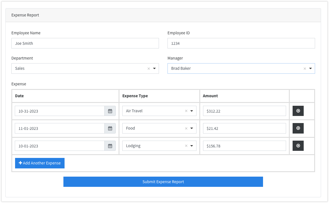Remove the Air Travel expense row
Viewport: 329px width, 203px height.
tap(298, 111)
